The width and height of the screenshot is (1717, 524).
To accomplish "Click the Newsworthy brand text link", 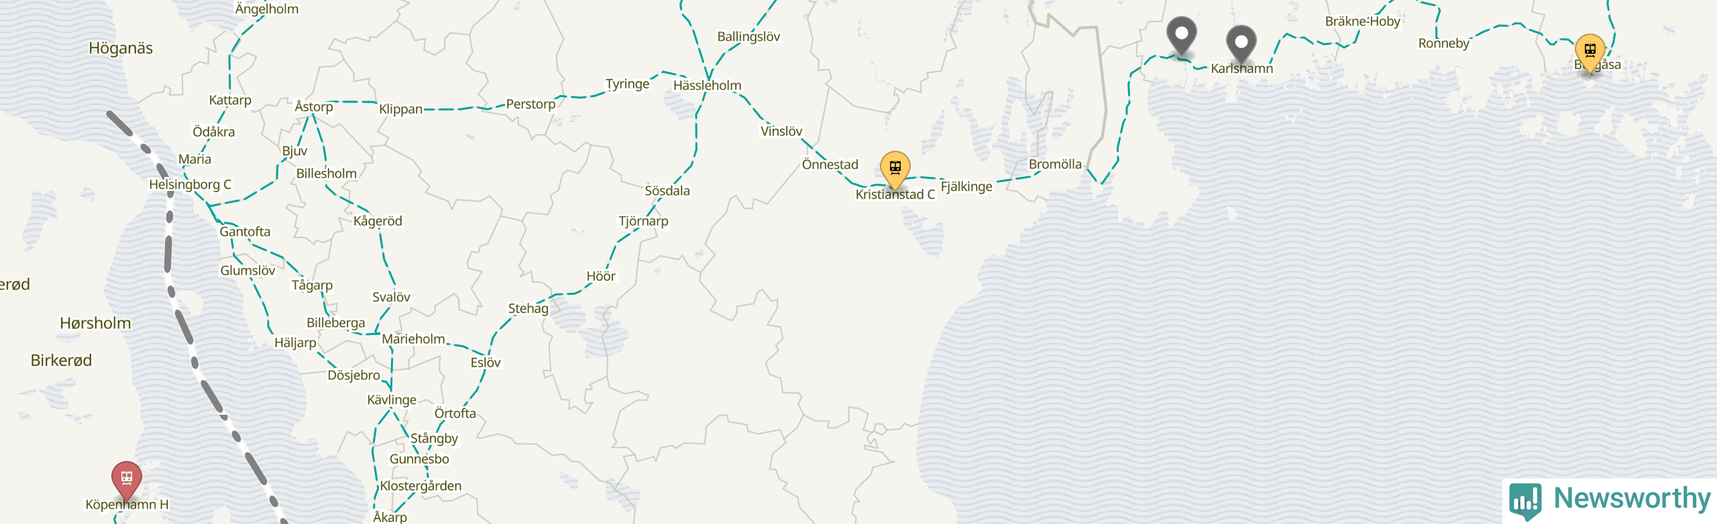I will point(1632,499).
